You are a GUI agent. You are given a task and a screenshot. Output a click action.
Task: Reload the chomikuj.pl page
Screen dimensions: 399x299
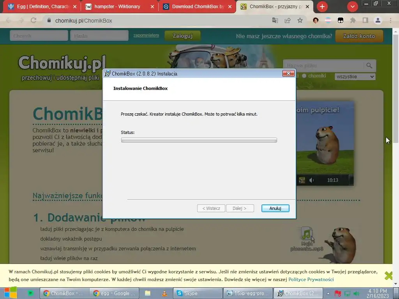click(34, 21)
